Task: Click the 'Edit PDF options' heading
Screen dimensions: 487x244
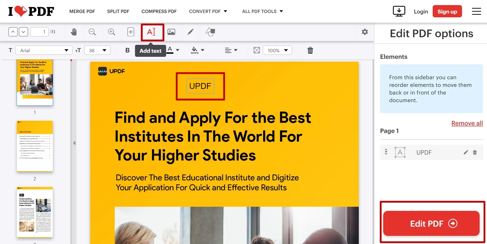Action: pos(431,33)
